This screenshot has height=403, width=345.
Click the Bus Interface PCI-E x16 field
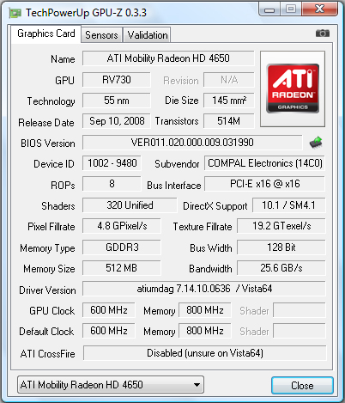point(264,184)
